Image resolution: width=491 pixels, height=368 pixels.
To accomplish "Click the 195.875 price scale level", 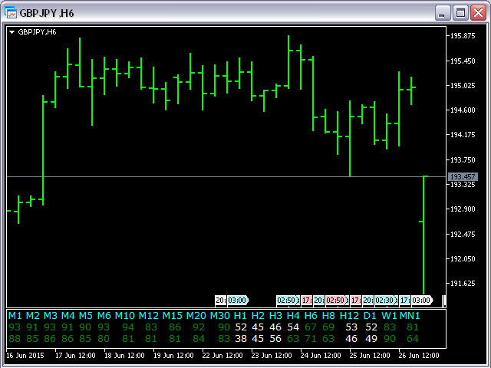I will (x=463, y=36).
